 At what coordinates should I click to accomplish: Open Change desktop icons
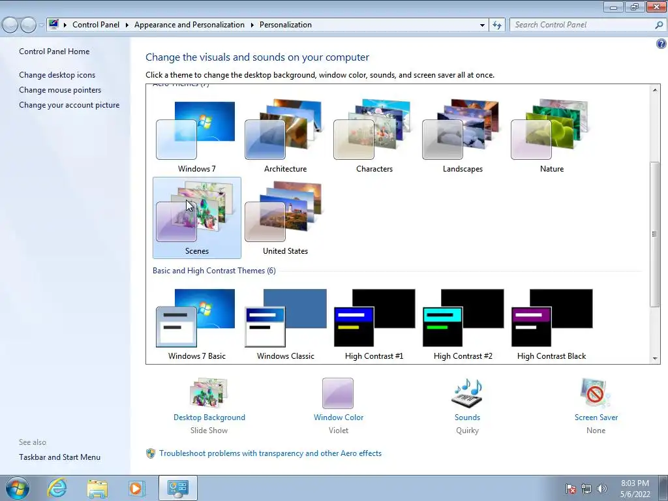pyautogui.click(x=57, y=75)
